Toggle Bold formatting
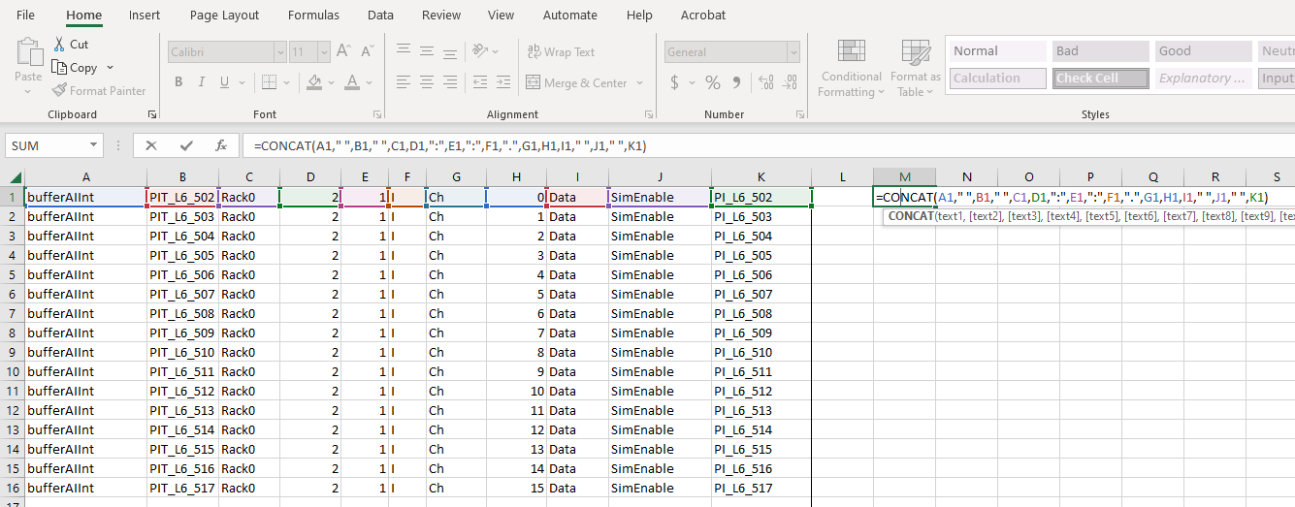The image size is (1295, 507). click(178, 82)
